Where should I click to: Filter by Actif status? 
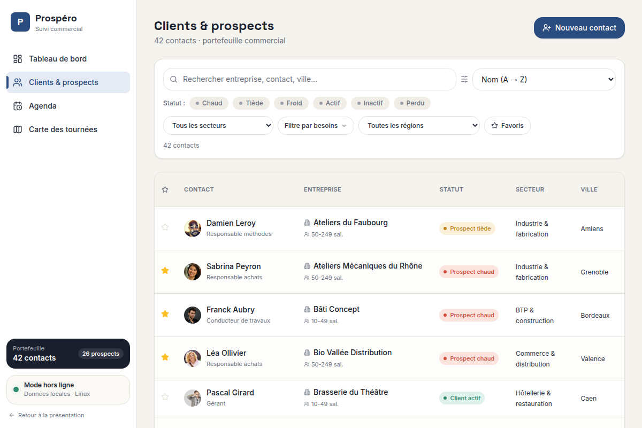click(330, 103)
